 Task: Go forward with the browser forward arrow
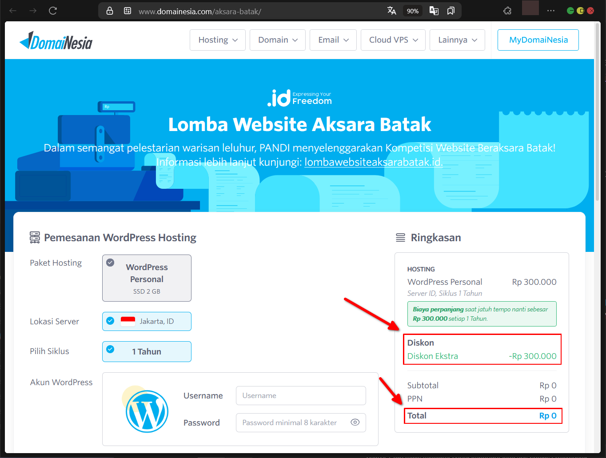coord(33,11)
